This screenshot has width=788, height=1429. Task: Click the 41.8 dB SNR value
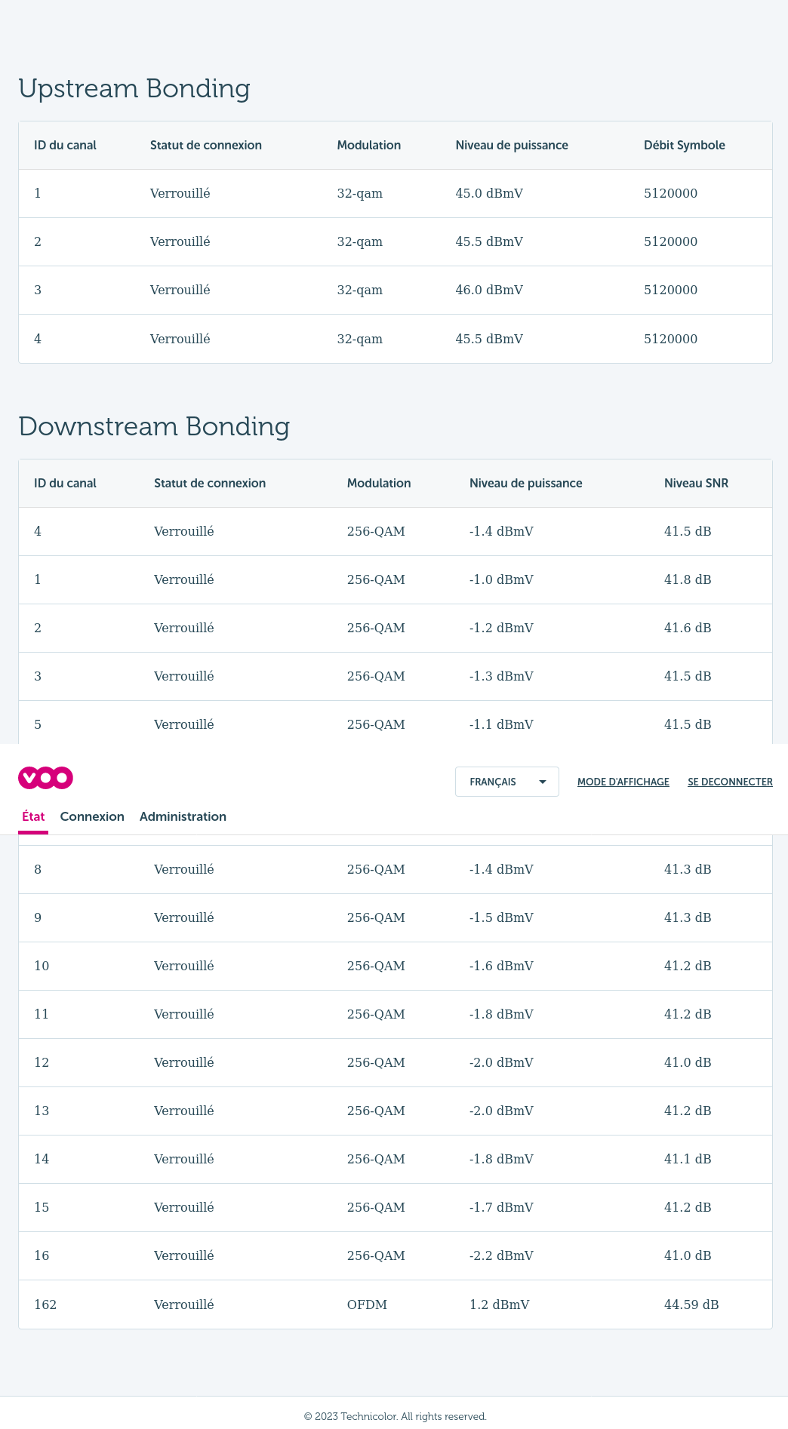click(688, 579)
